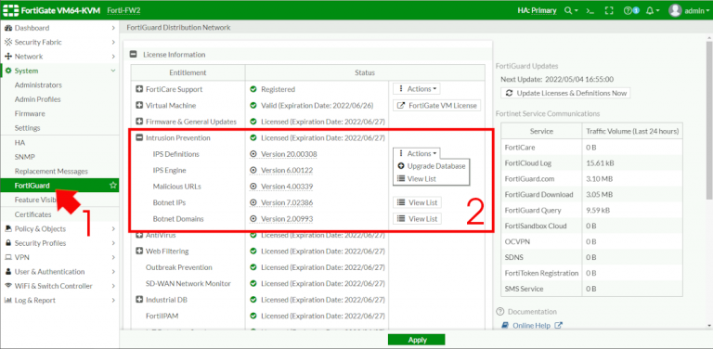The height and width of the screenshot is (349, 713).
Task: Select Upgrade Database from Actions menu
Action: pyautogui.click(x=432, y=166)
